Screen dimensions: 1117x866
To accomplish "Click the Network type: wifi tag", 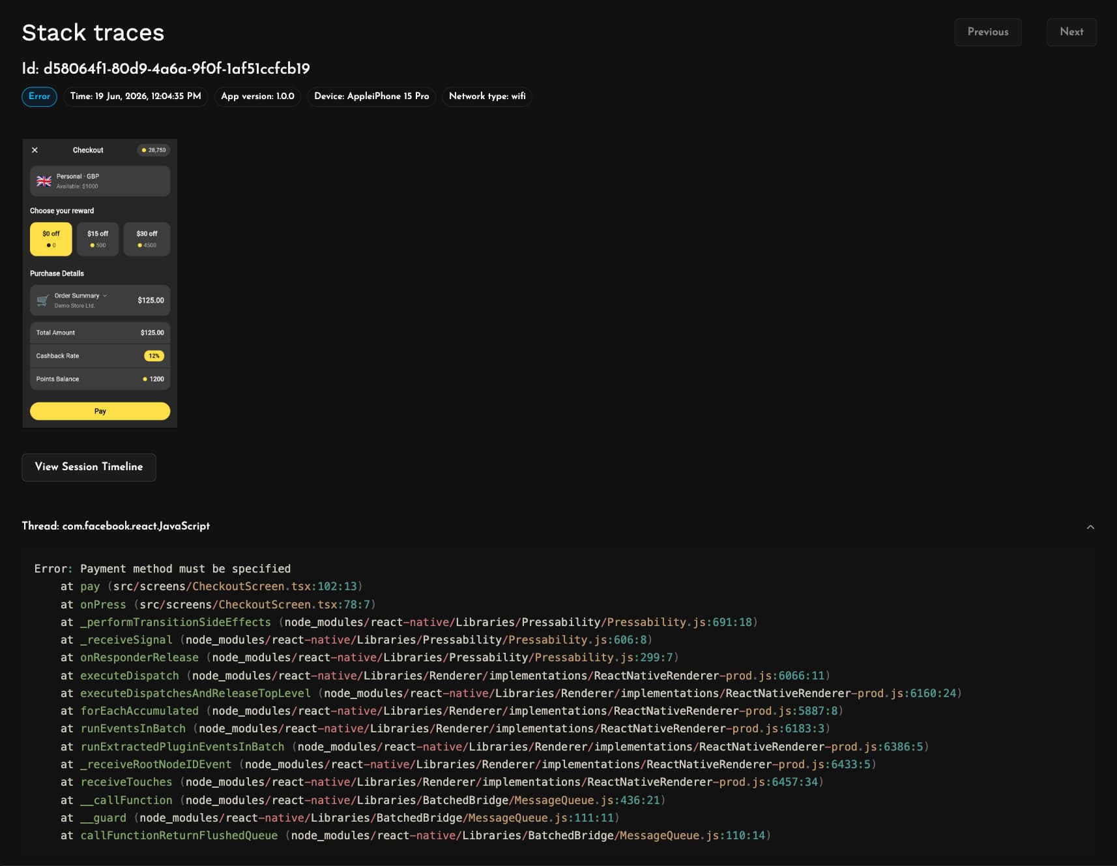I will 487,97.
